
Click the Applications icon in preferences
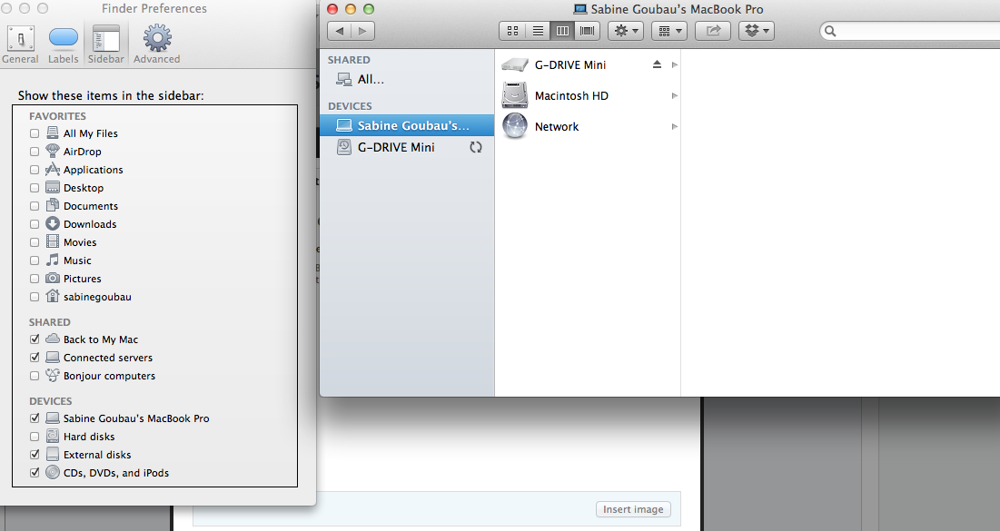(x=53, y=169)
